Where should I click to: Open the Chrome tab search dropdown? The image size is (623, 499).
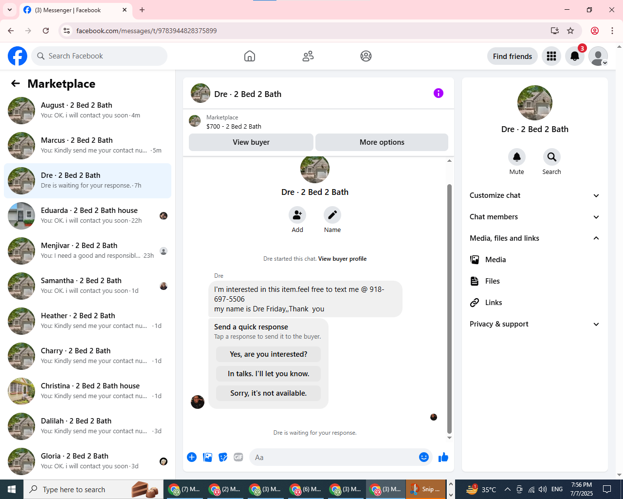(10, 10)
